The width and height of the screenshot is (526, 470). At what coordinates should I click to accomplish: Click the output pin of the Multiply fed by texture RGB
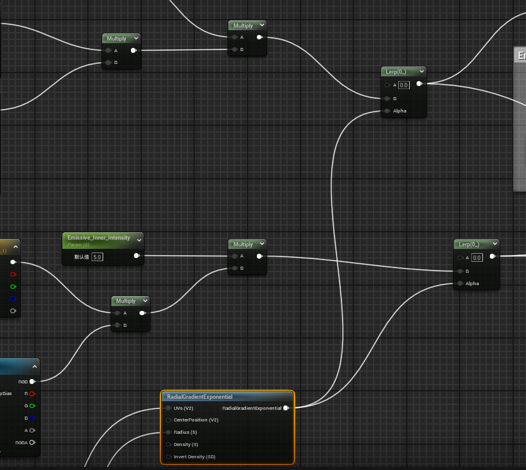pos(142,313)
